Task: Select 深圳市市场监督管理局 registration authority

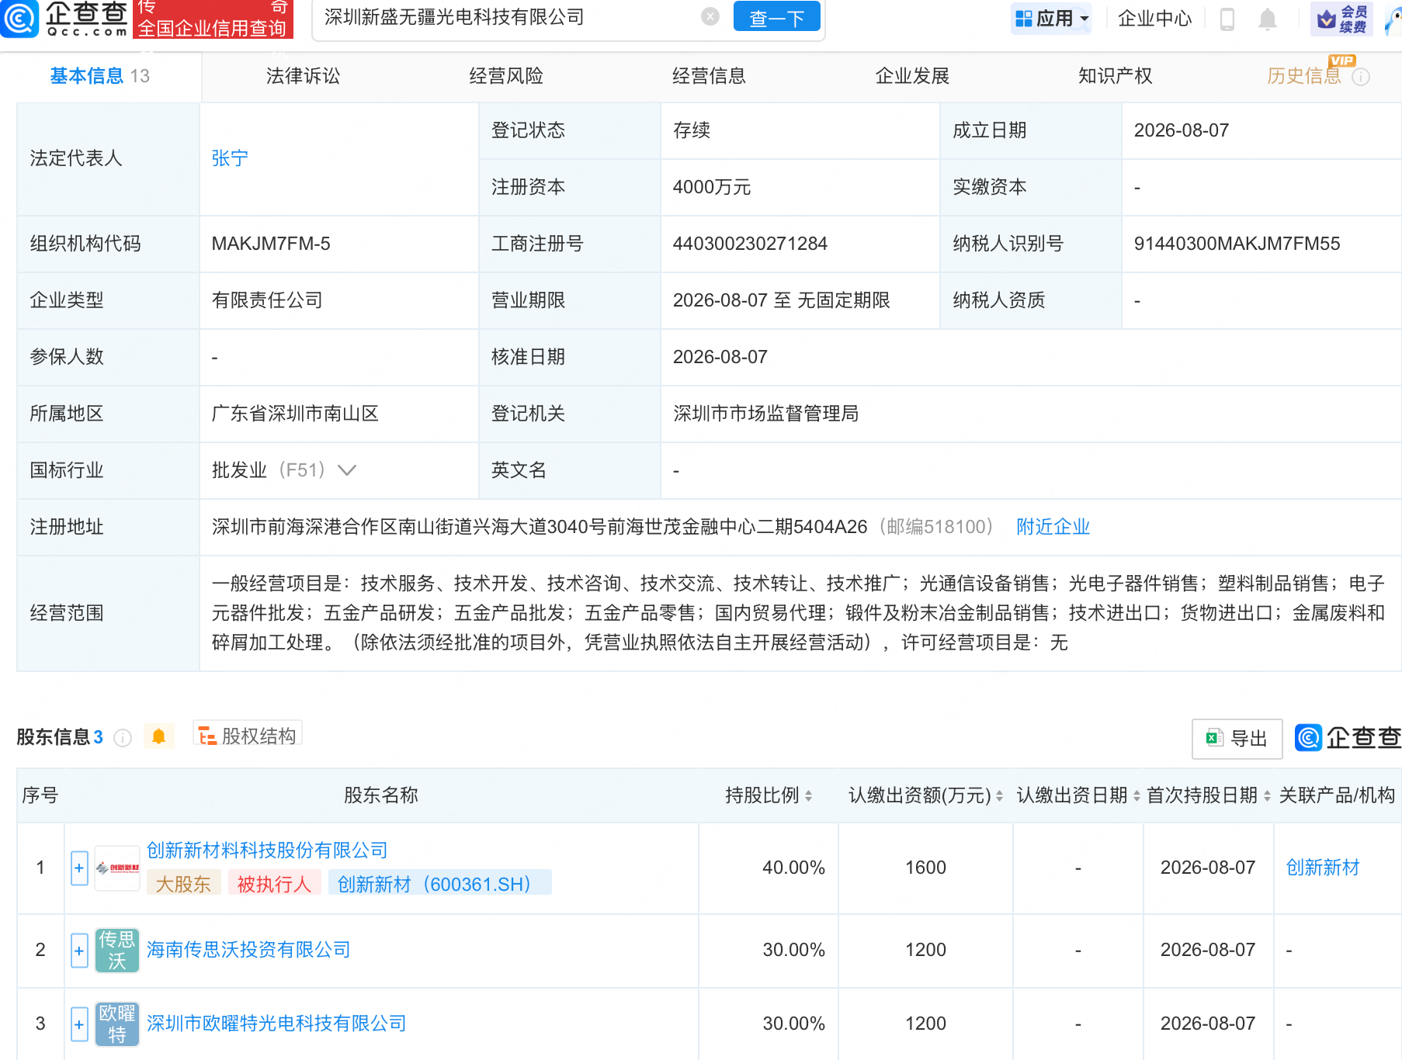Action: pyautogui.click(x=765, y=414)
